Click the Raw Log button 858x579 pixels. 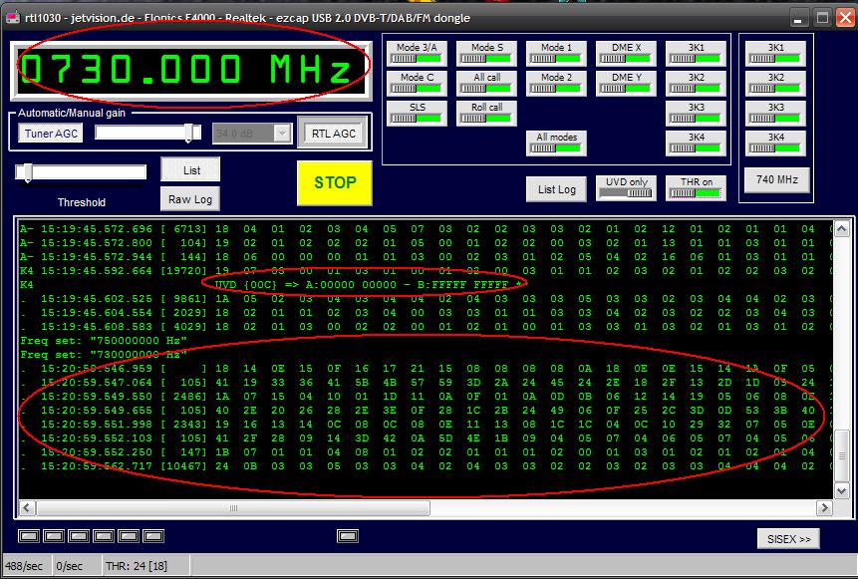(x=189, y=199)
